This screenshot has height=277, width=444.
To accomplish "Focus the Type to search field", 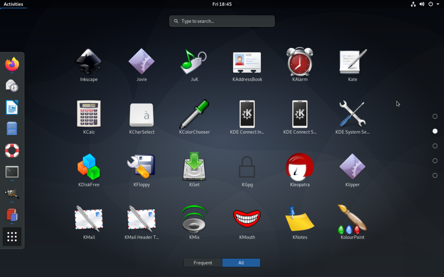I will tap(222, 21).
